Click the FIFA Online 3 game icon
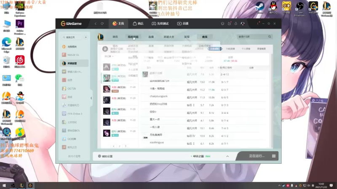The image size is (337, 189). tap(64, 114)
